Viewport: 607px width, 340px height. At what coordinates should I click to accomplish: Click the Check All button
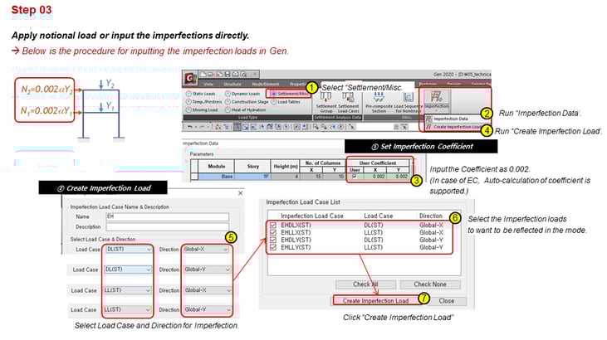365,284
